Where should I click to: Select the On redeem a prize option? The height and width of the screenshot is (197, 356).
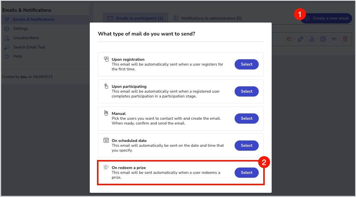pos(246,173)
